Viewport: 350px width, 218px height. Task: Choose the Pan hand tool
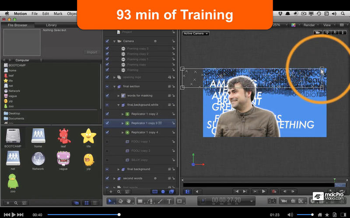tap(129, 201)
